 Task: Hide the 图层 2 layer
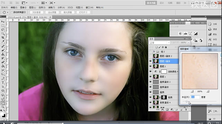coord(150,66)
